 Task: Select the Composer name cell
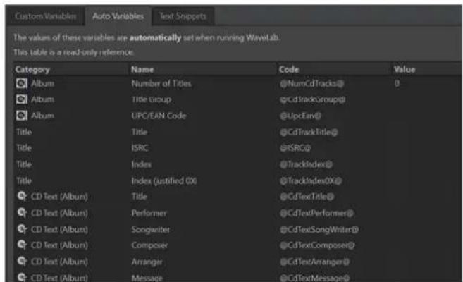click(149, 245)
